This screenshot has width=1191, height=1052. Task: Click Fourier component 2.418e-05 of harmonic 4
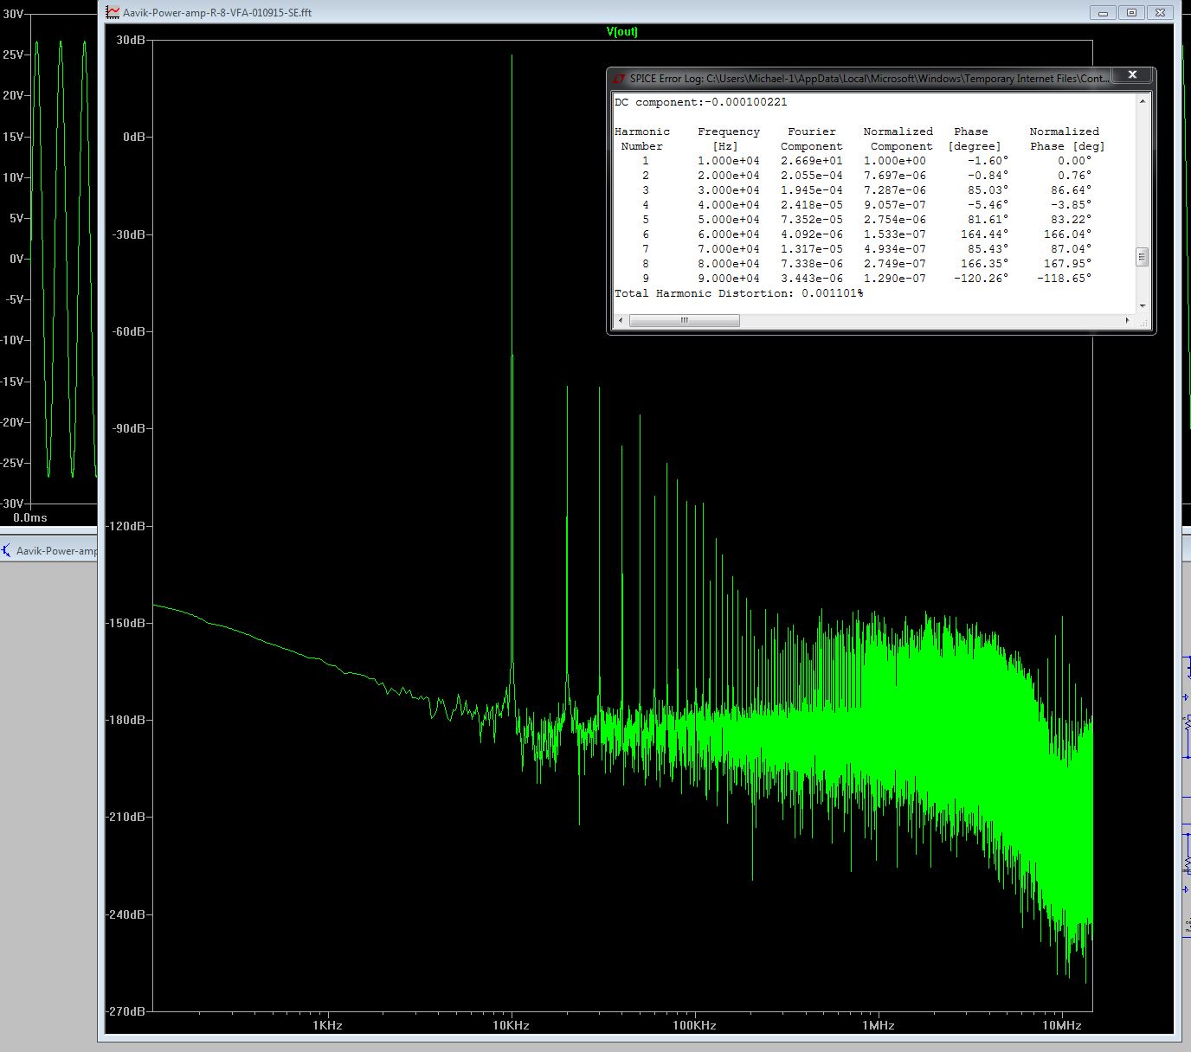tap(811, 205)
